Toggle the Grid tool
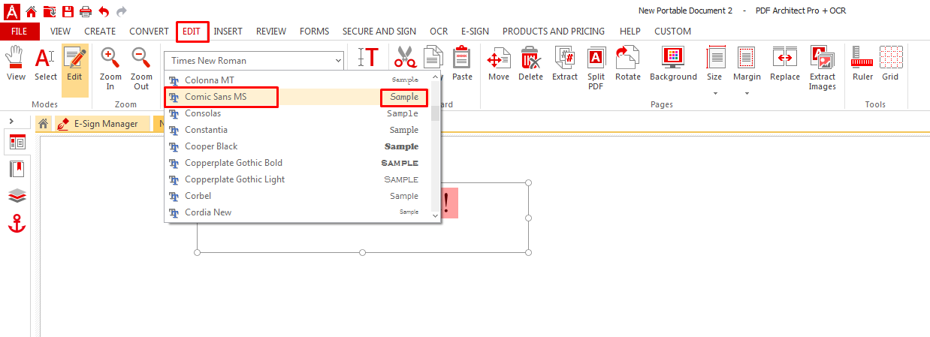The height and width of the screenshot is (337, 930). point(890,65)
